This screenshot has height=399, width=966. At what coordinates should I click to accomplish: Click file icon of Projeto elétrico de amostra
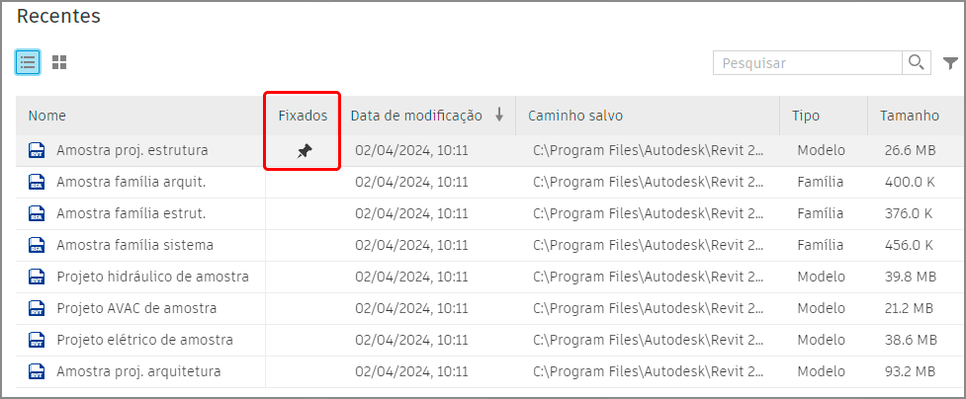coord(37,341)
